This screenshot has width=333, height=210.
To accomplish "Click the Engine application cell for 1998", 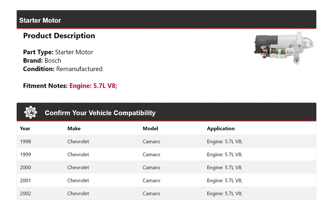I will pyautogui.click(x=225, y=142).
